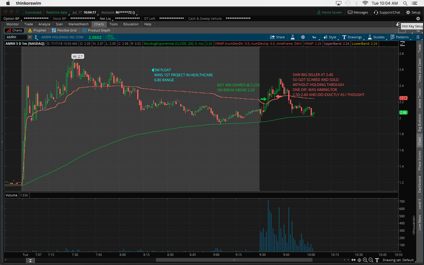This screenshot has width=424, height=265.
Task: Open the symbol linking clip icon
Action: pos(36,37)
